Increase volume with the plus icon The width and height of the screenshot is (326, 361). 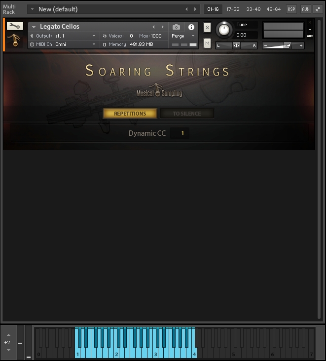(301, 45)
